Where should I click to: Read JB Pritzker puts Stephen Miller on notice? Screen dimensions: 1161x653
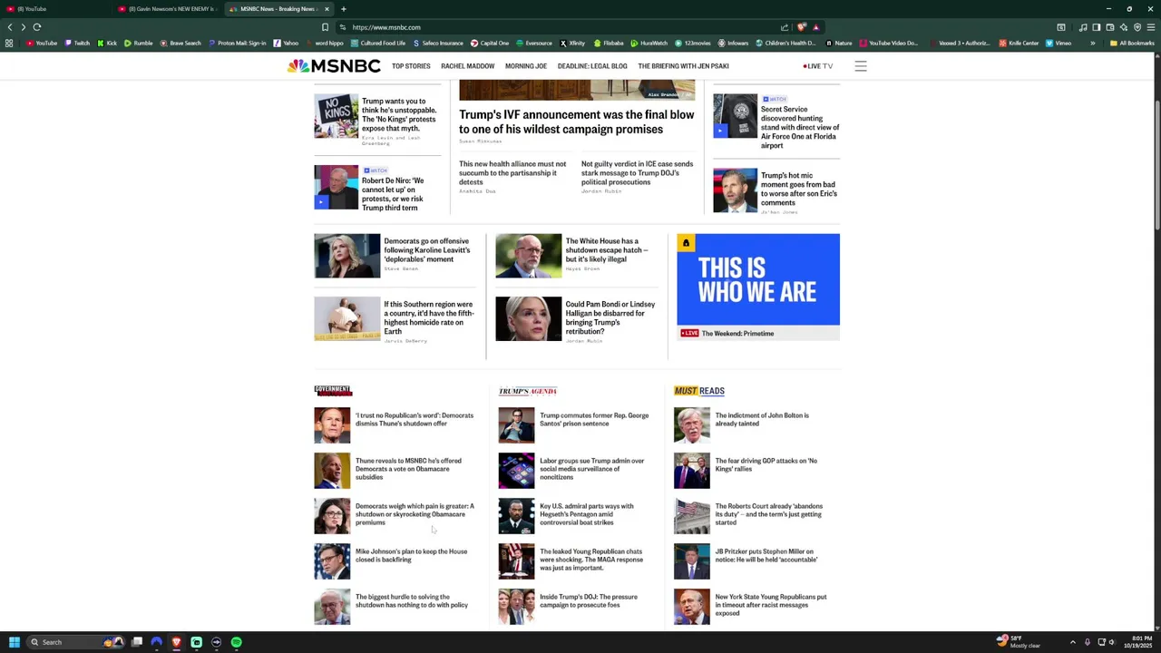[x=766, y=555]
